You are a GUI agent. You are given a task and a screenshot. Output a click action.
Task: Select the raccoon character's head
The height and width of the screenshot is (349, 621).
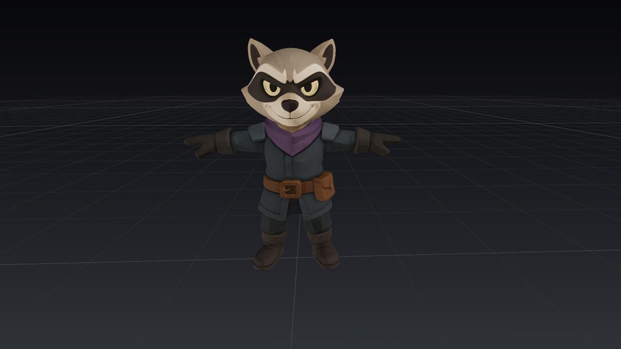click(x=292, y=83)
